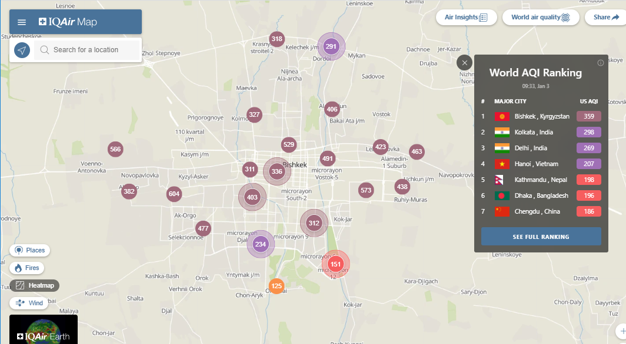Click the 604 AQI map marker
Image resolution: width=626 pixels, height=344 pixels.
(x=174, y=194)
